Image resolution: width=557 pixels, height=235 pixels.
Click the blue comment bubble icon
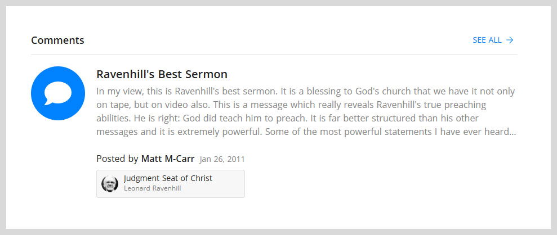pyautogui.click(x=58, y=93)
